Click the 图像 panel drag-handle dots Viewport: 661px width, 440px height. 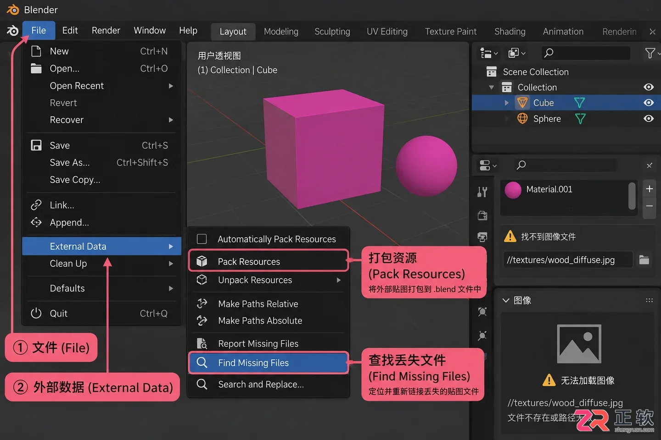coord(649,300)
